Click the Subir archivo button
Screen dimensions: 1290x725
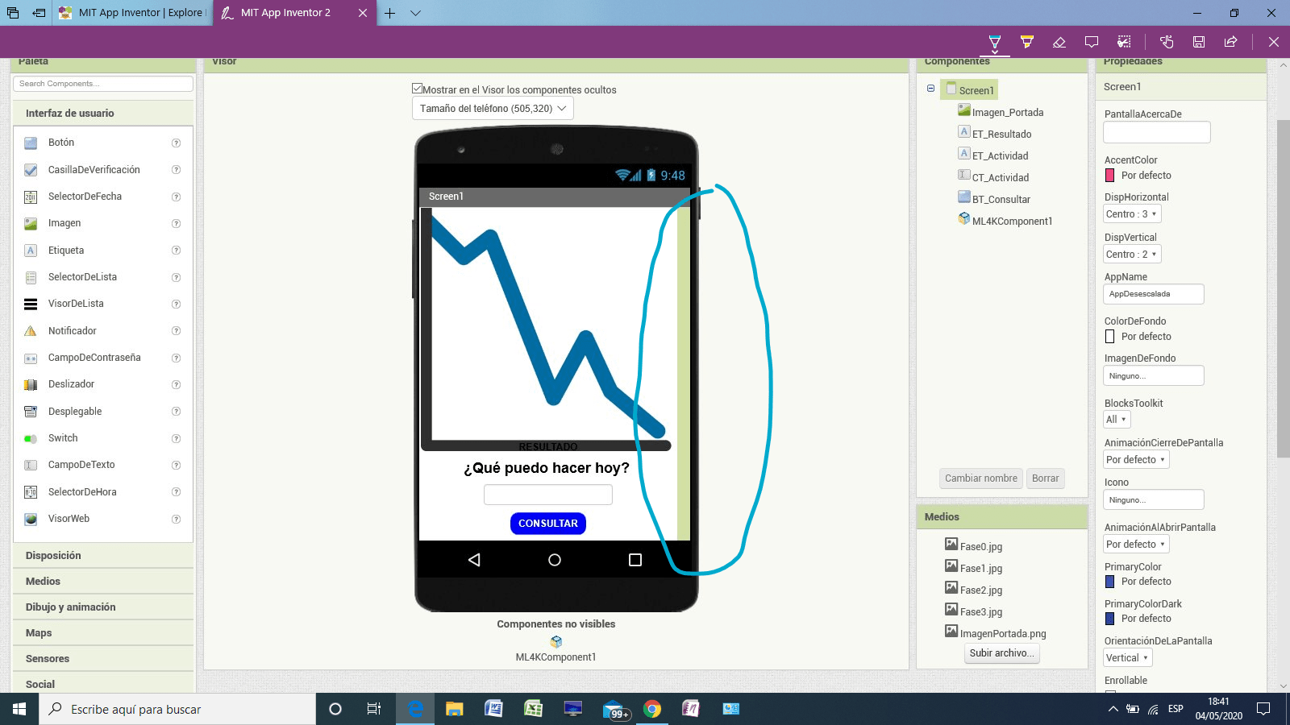coord(1003,653)
